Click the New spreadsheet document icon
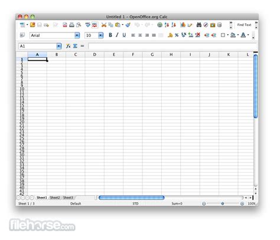 (x=22, y=25)
